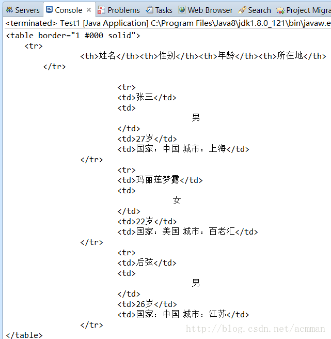The width and height of the screenshot is (331, 339).
Task: Click the Project Migration icon
Action: click(x=280, y=10)
